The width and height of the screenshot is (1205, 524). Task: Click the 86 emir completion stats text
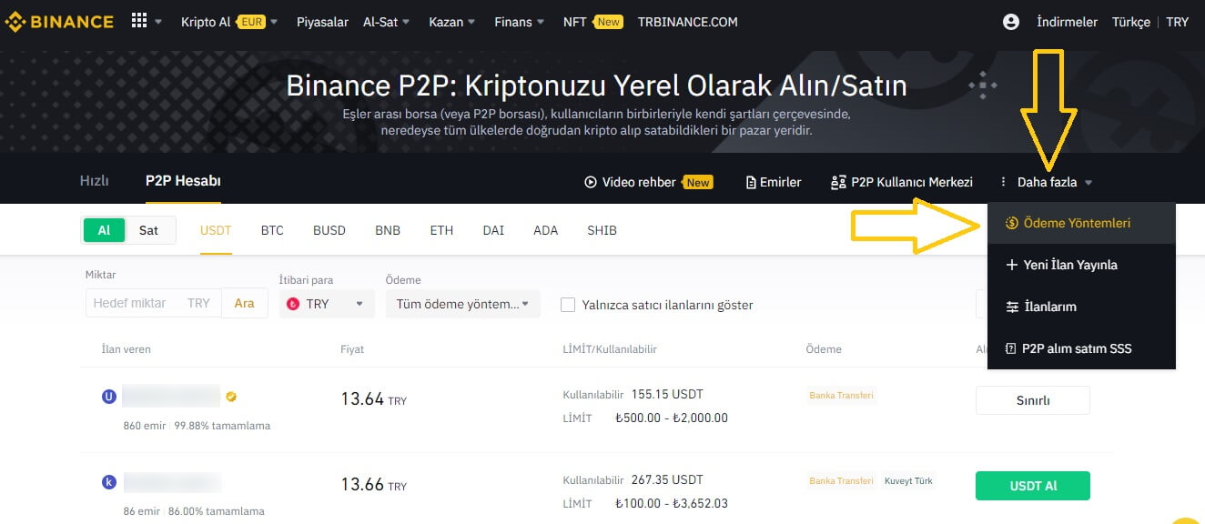point(194,510)
